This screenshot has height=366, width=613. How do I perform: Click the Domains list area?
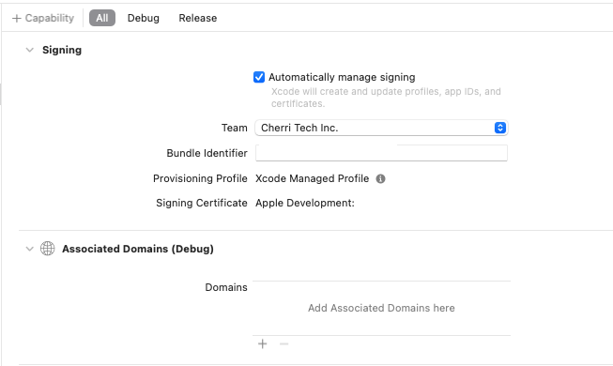tap(381, 308)
